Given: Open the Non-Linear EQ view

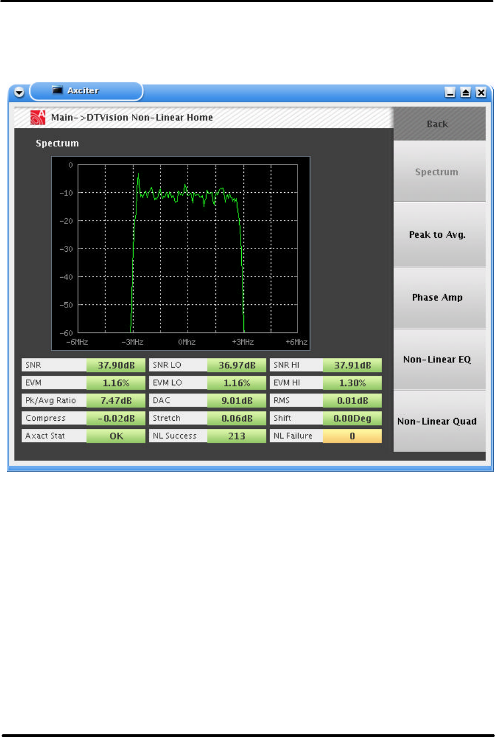Looking at the screenshot, I should point(439,359).
